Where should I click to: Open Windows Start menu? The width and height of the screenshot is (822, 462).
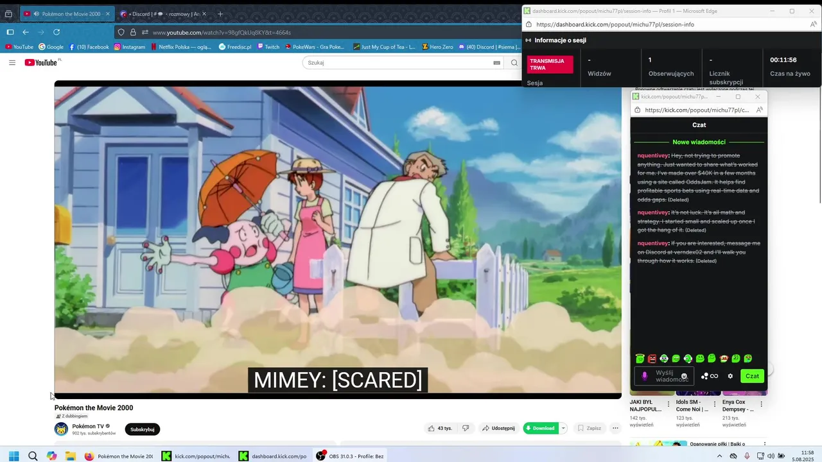click(13, 456)
